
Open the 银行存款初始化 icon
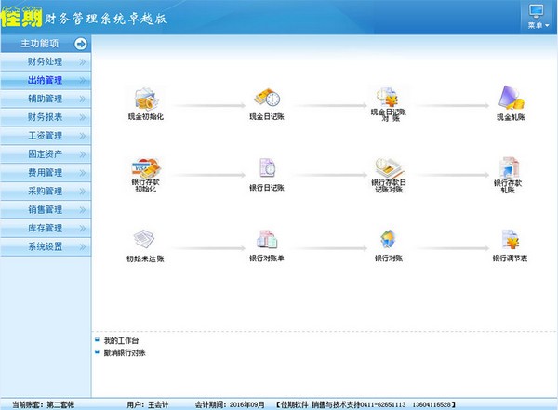[146, 168]
